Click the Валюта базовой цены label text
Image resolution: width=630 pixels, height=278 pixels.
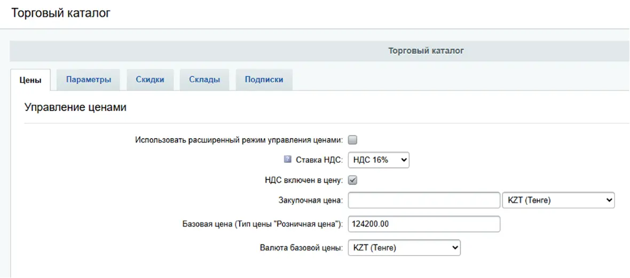(301, 248)
